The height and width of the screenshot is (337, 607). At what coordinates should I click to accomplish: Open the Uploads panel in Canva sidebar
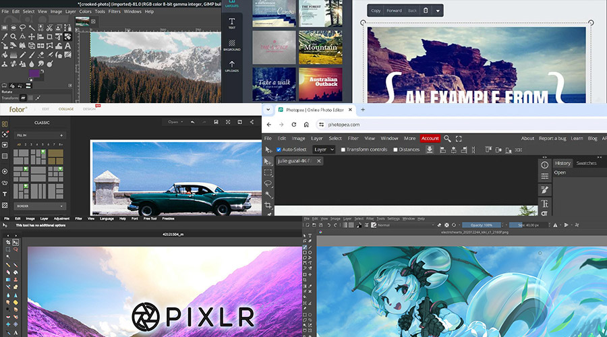click(232, 67)
